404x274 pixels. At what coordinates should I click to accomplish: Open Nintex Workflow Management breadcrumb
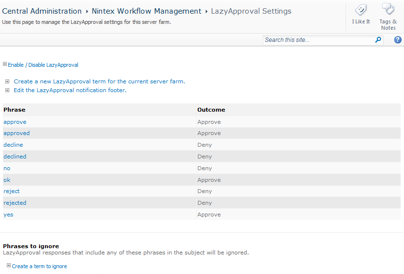coord(146,11)
